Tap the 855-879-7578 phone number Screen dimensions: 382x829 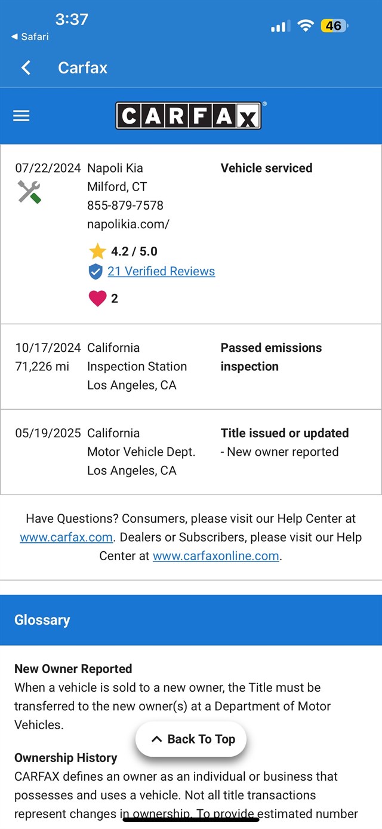tap(125, 205)
